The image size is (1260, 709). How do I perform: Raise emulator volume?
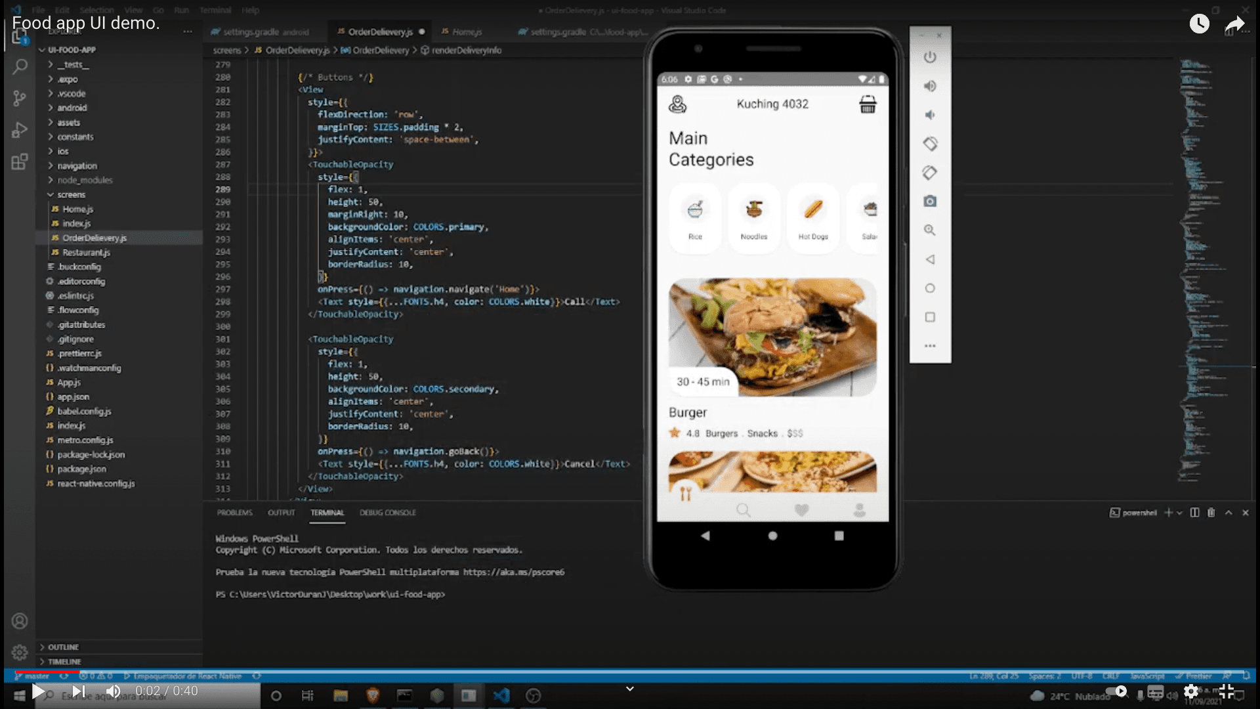(930, 86)
